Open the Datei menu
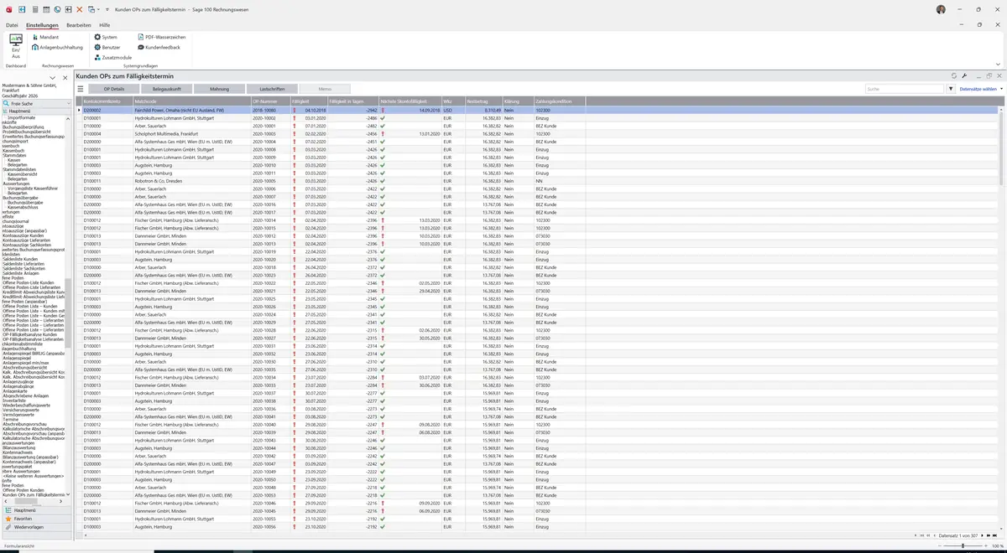This screenshot has width=1007, height=553. click(x=12, y=25)
